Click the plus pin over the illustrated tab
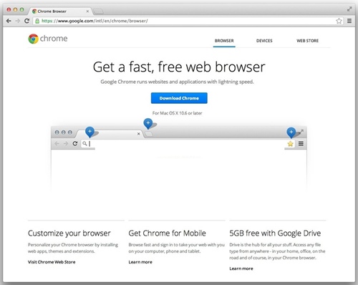Image resolution: width=358 pixels, height=285 pixels. pyautogui.click(x=89, y=132)
